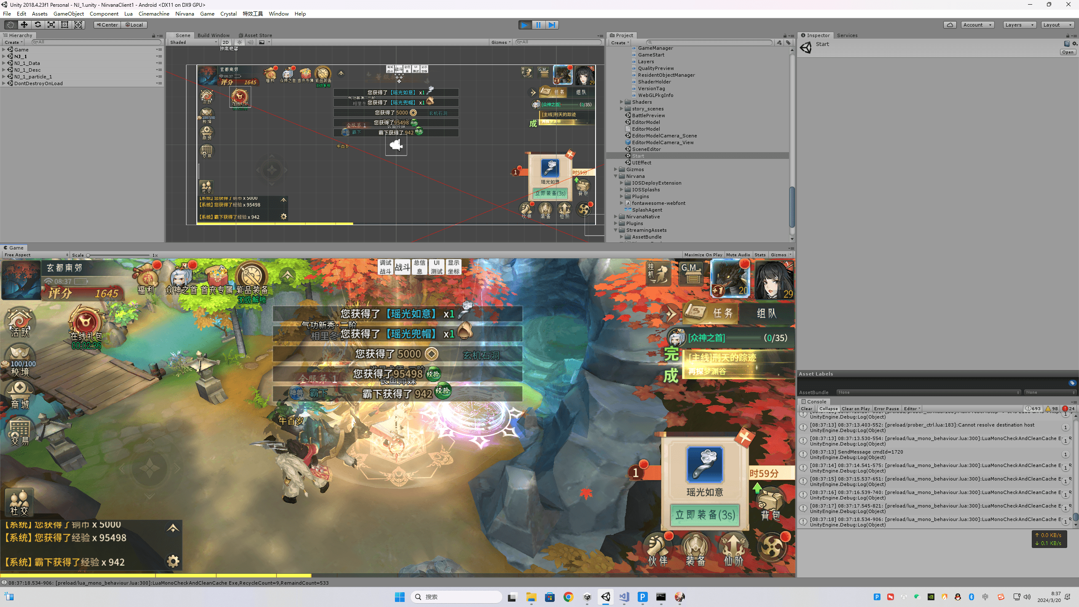Expand the Shaders folder in Project

621,102
